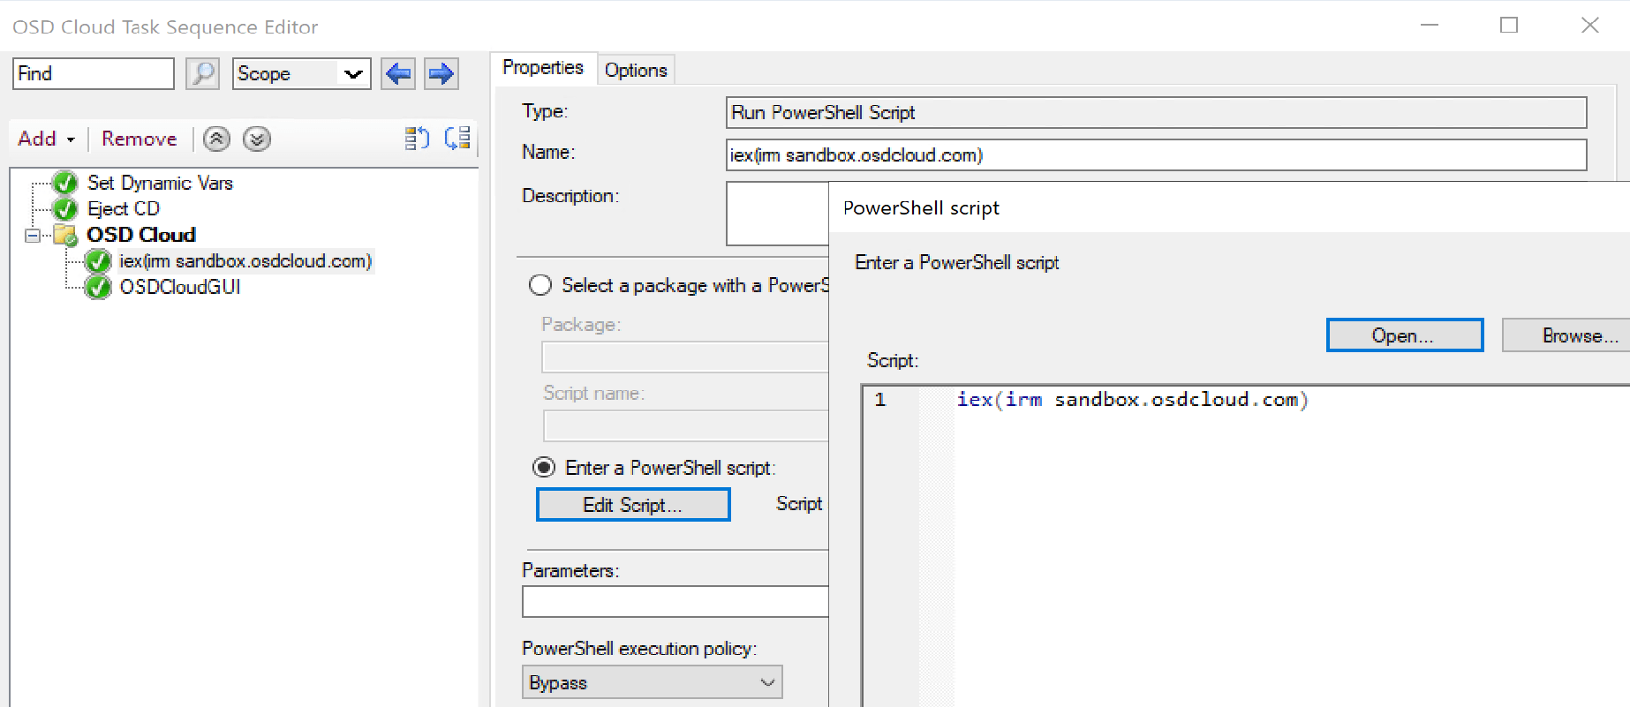This screenshot has width=1630, height=707.
Task: Select Enter a PowerShell script radio button
Action: [x=544, y=467]
